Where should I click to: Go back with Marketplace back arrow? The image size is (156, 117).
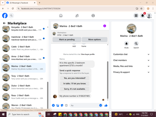4,23
